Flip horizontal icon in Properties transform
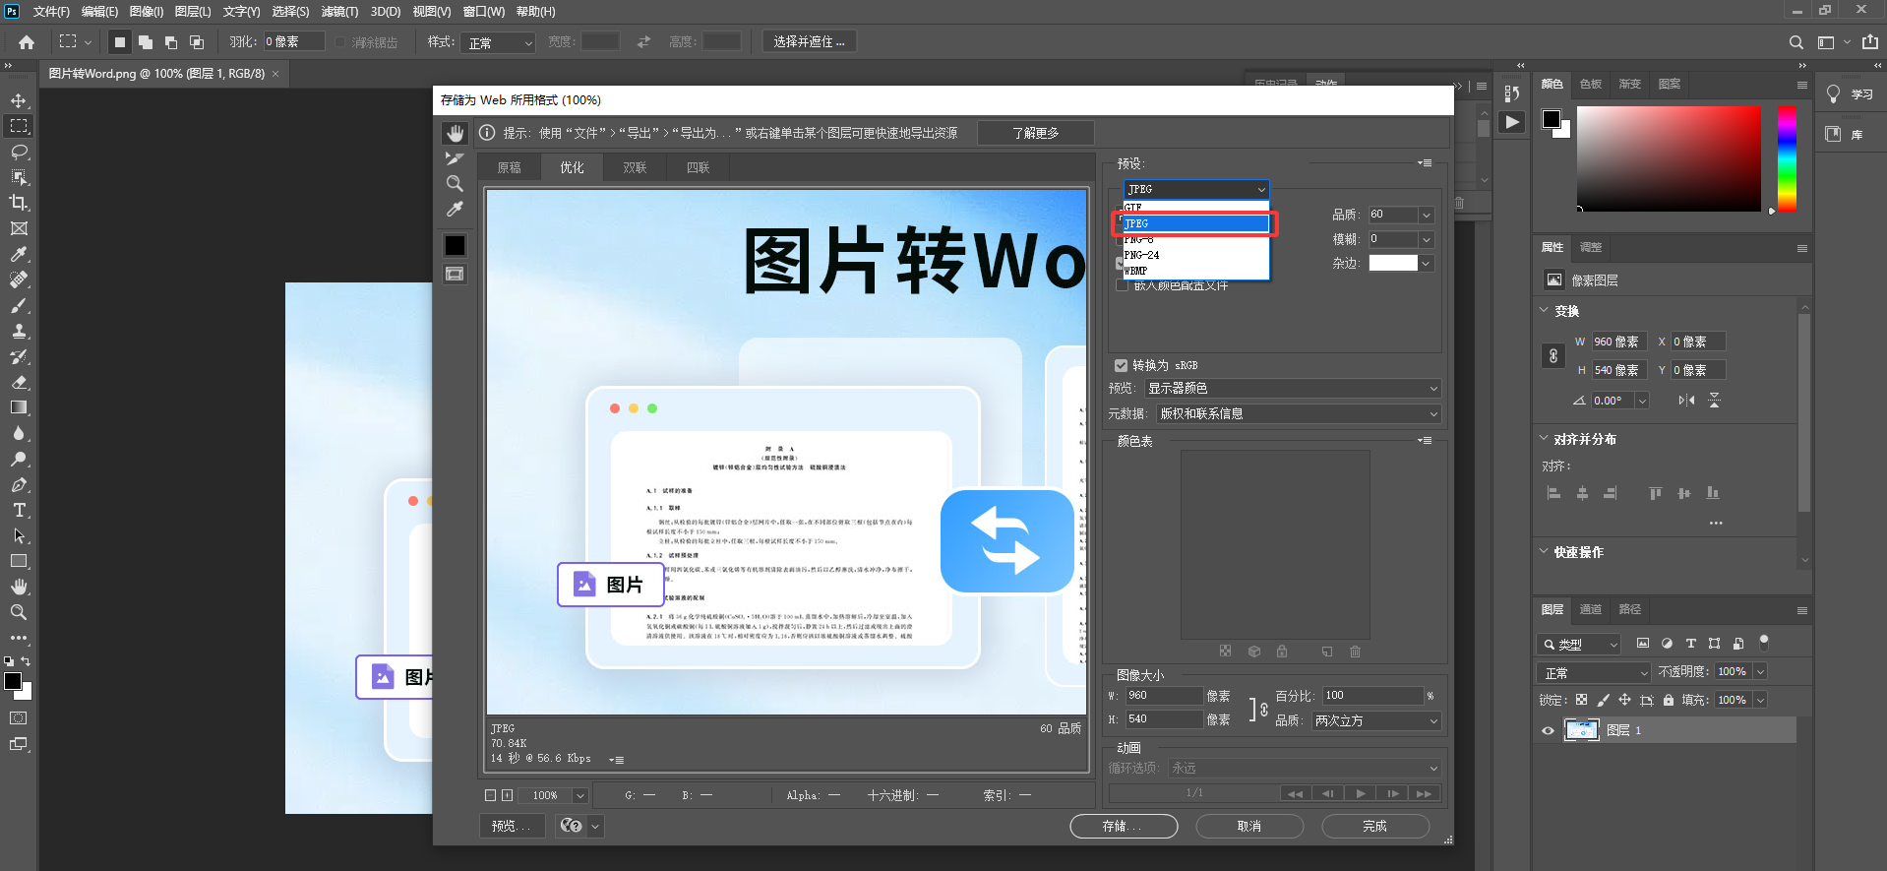1887x871 pixels. point(1686,401)
